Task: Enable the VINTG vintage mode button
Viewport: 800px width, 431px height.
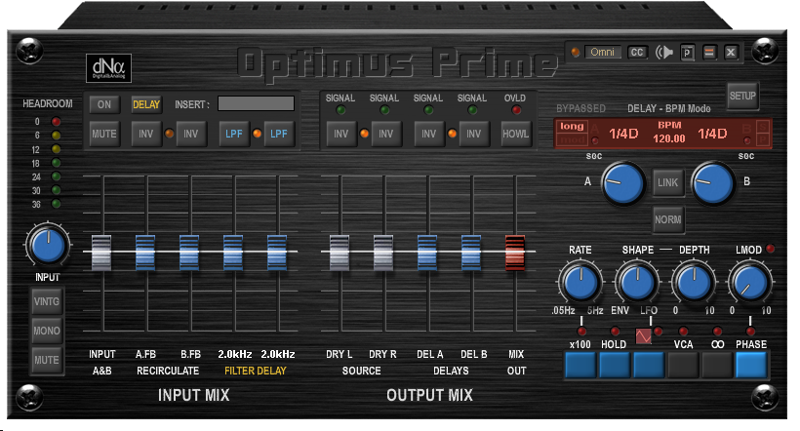Action: pos(47,301)
